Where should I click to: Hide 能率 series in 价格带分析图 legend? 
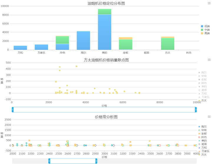pos(202,144)
